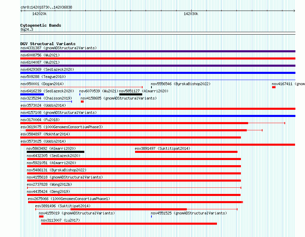
Task: Select esv3891496 (Suktitipat2014) label
Action: [63, 206]
